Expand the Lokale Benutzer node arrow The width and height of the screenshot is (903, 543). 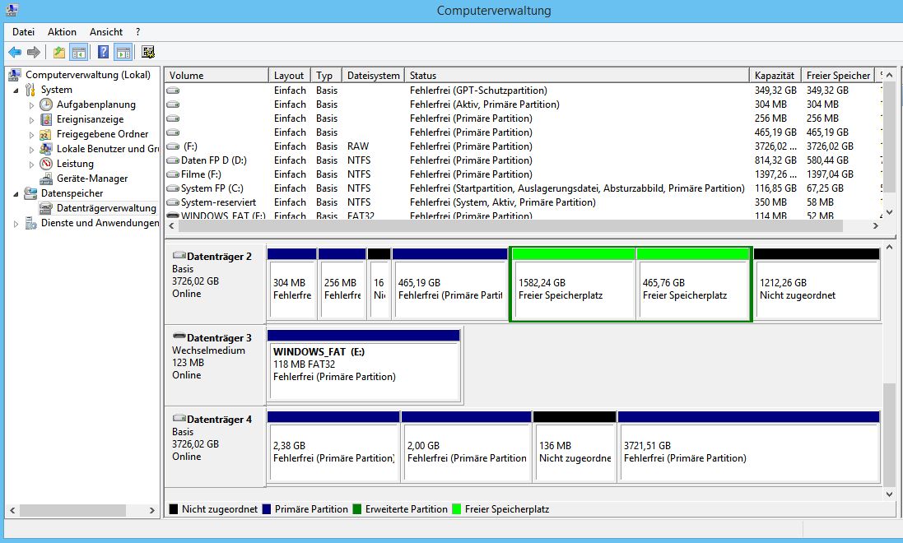31,149
